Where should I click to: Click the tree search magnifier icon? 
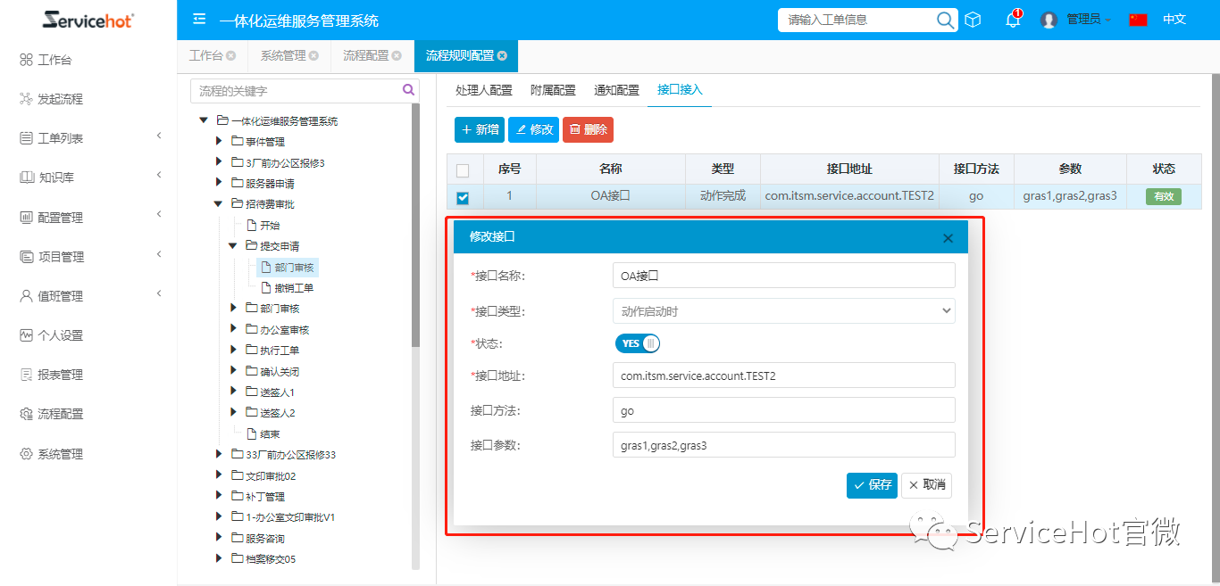tap(408, 90)
